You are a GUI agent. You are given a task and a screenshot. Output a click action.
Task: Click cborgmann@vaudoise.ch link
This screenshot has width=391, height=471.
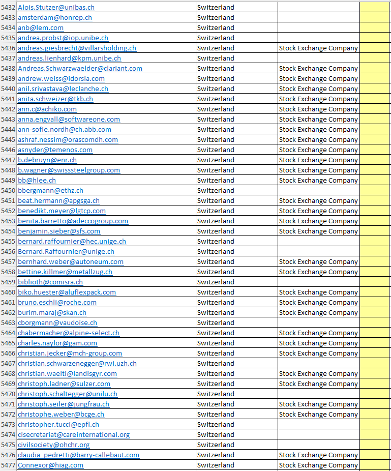(x=57, y=323)
